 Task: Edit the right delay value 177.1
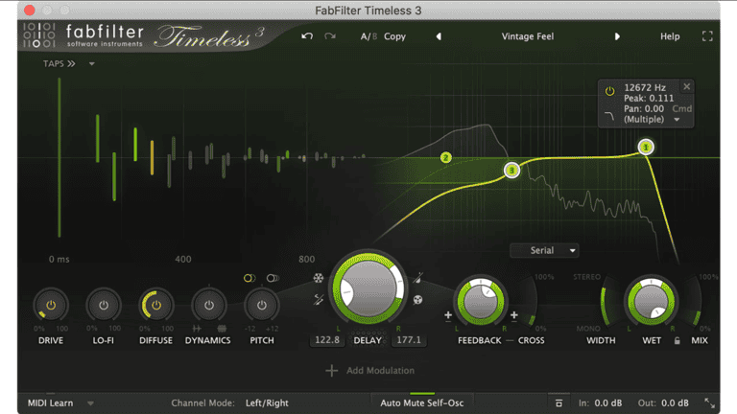coord(409,340)
